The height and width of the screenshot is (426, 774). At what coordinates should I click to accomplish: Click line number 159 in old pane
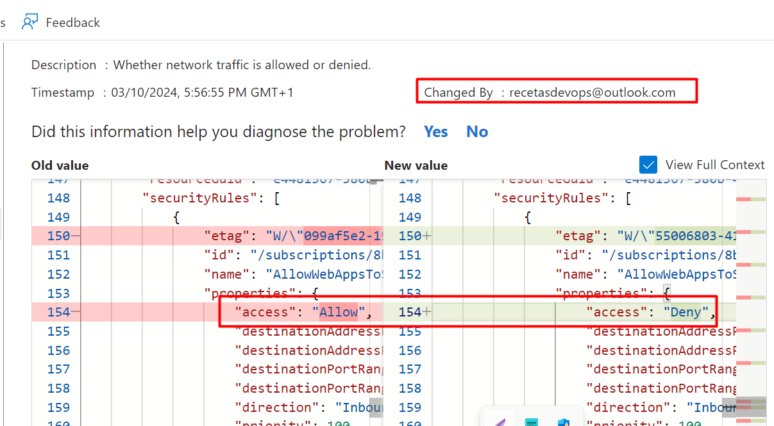click(x=58, y=407)
